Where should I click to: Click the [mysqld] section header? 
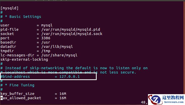pos(10,8)
